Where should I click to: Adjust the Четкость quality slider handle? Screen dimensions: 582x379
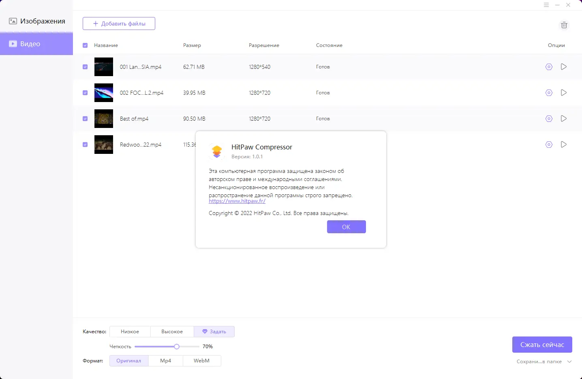[177, 347]
